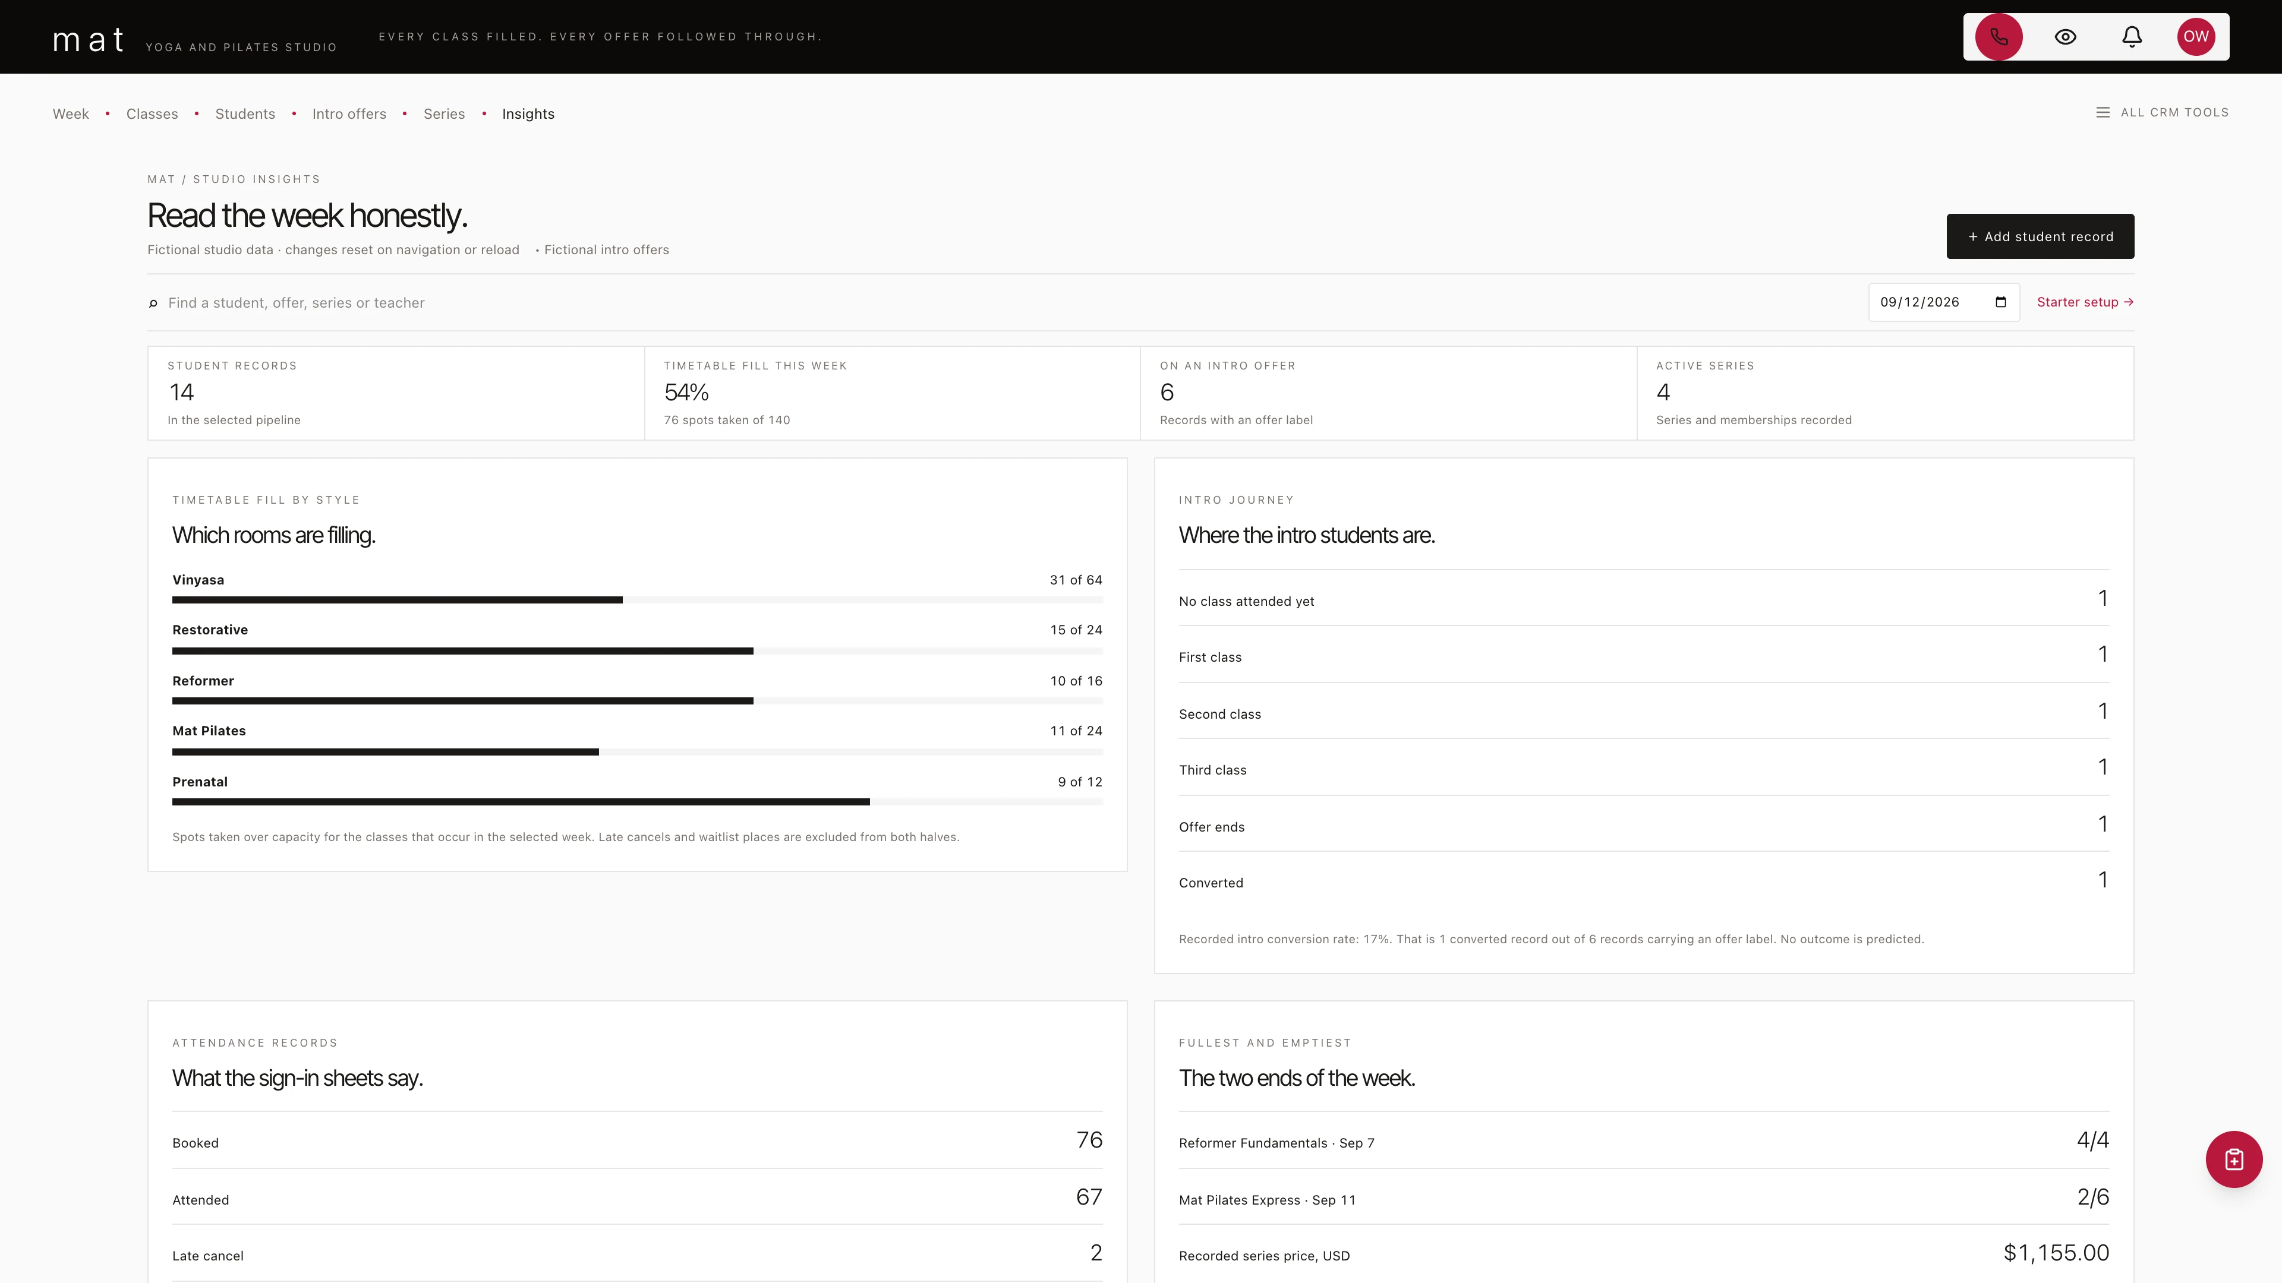Select the Converted intro journey row
The image size is (2282, 1283).
[1643, 881]
